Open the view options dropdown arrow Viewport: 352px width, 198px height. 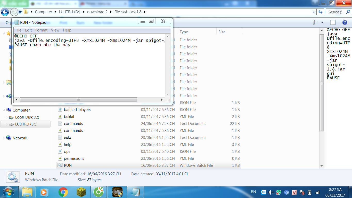322,23
